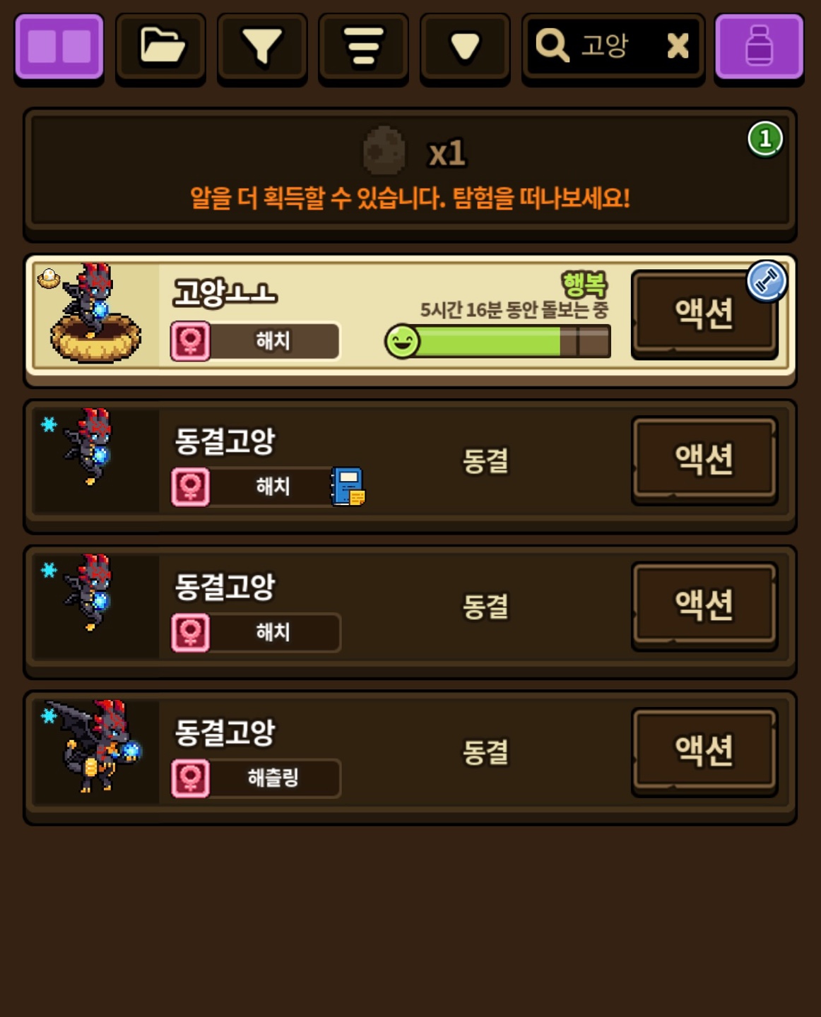Open the blue notebook icon on 동결고앙
Image resolution: width=821 pixels, height=1017 pixels.
[x=348, y=487]
